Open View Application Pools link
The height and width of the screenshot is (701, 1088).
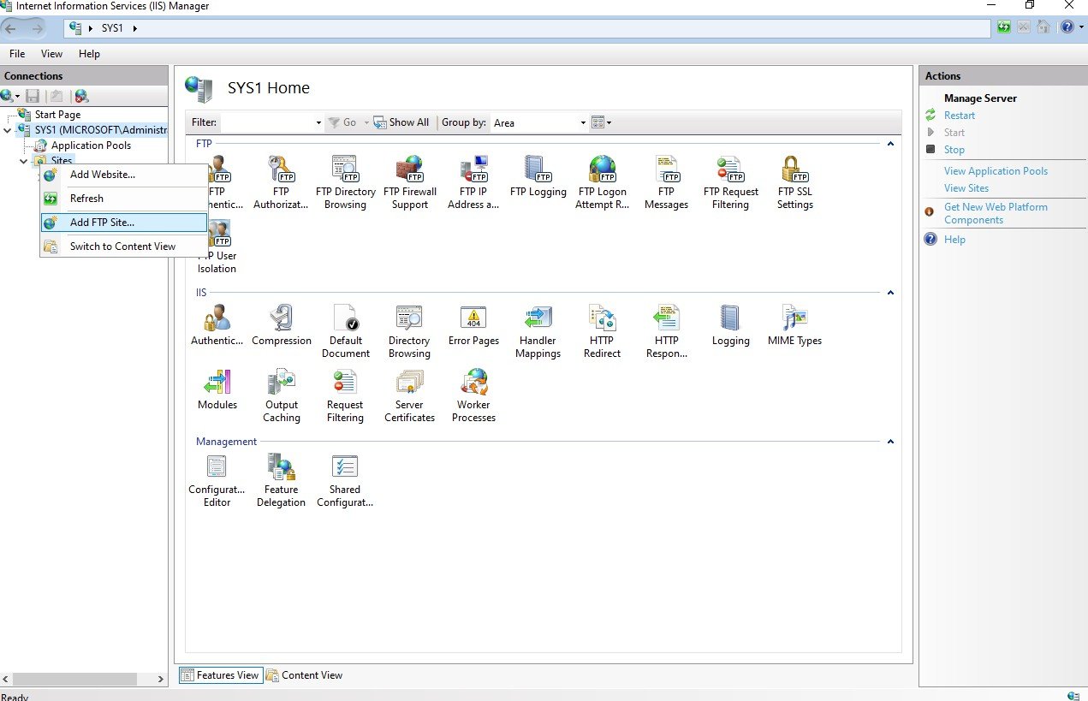(996, 171)
